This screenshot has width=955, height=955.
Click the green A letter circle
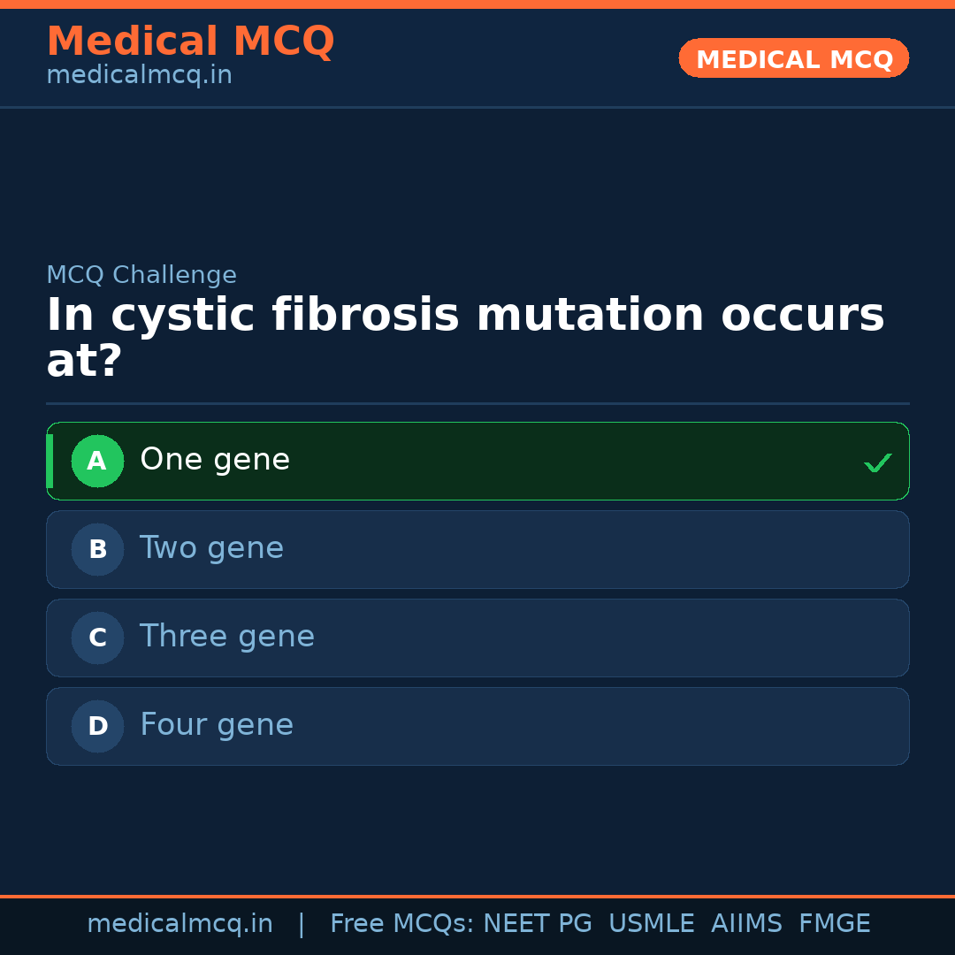click(97, 461)
